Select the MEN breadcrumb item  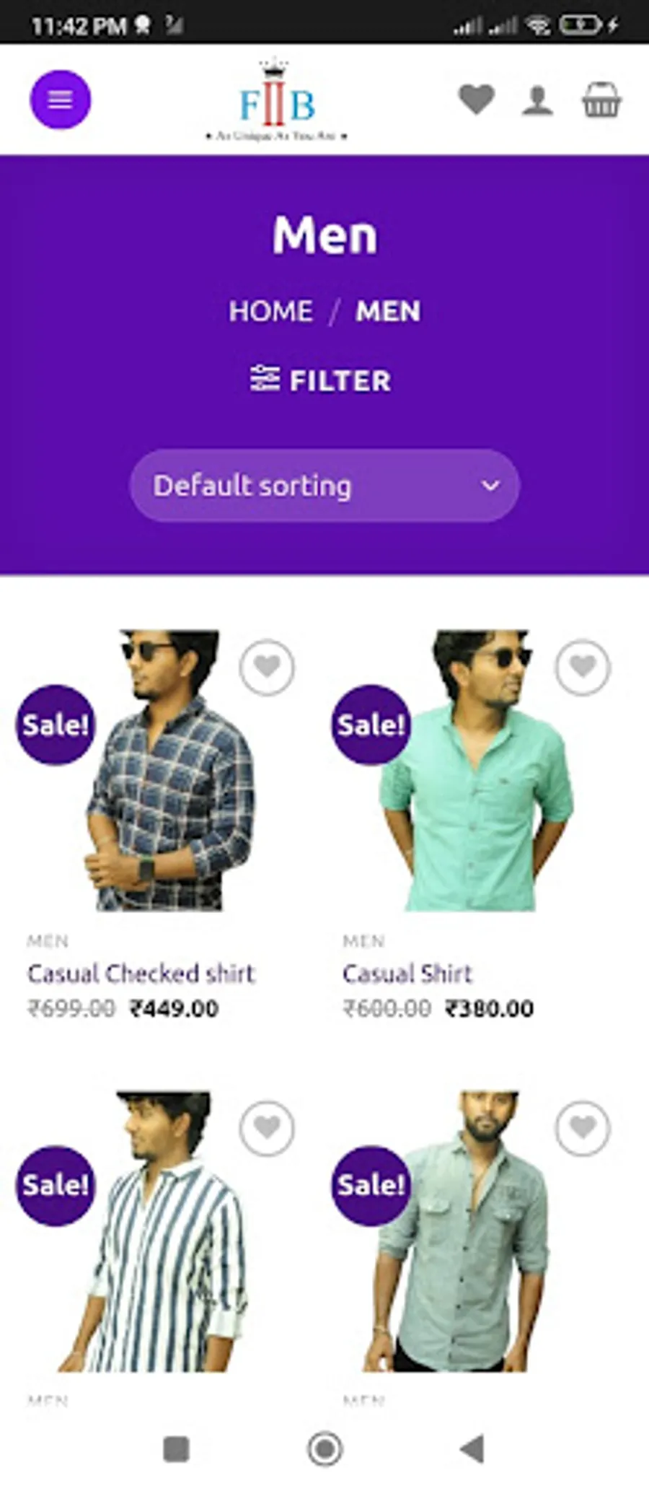tap(388, 312)
